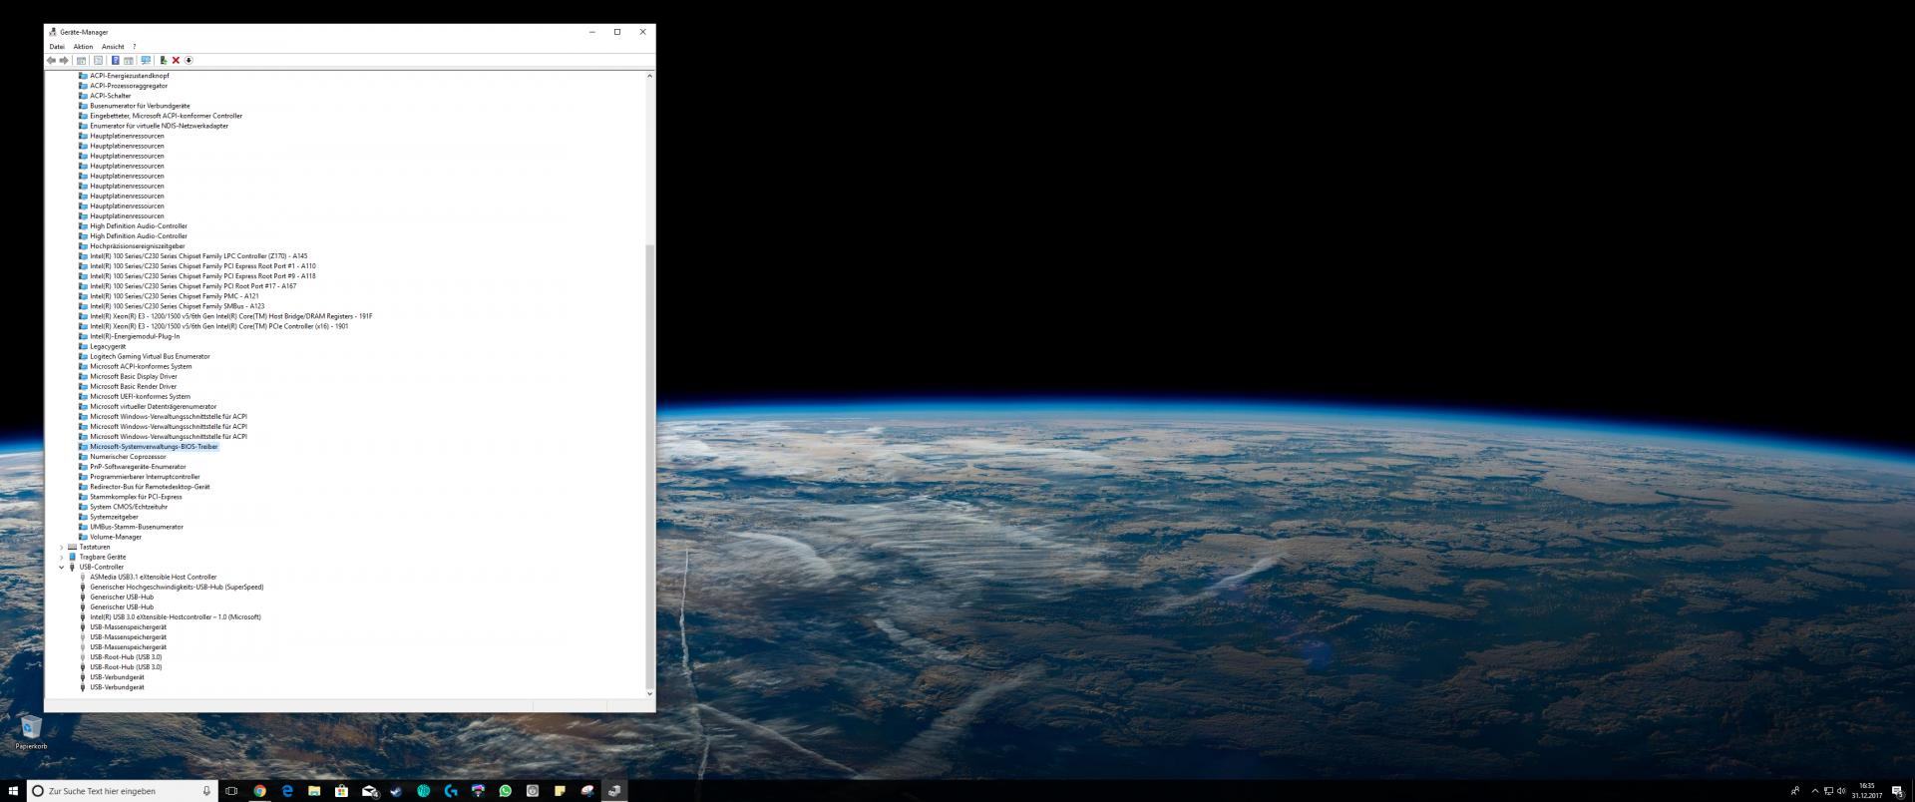Open the Ansicht menu

tap(113, 47)
